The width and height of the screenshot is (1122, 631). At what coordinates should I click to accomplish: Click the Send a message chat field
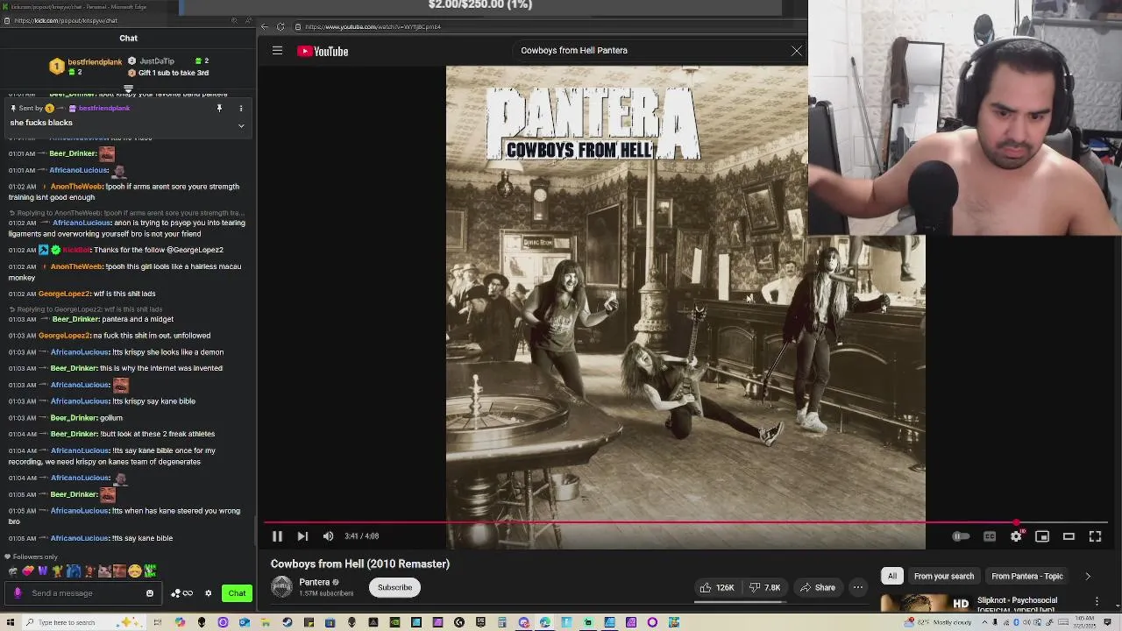[x=85, y=593]
